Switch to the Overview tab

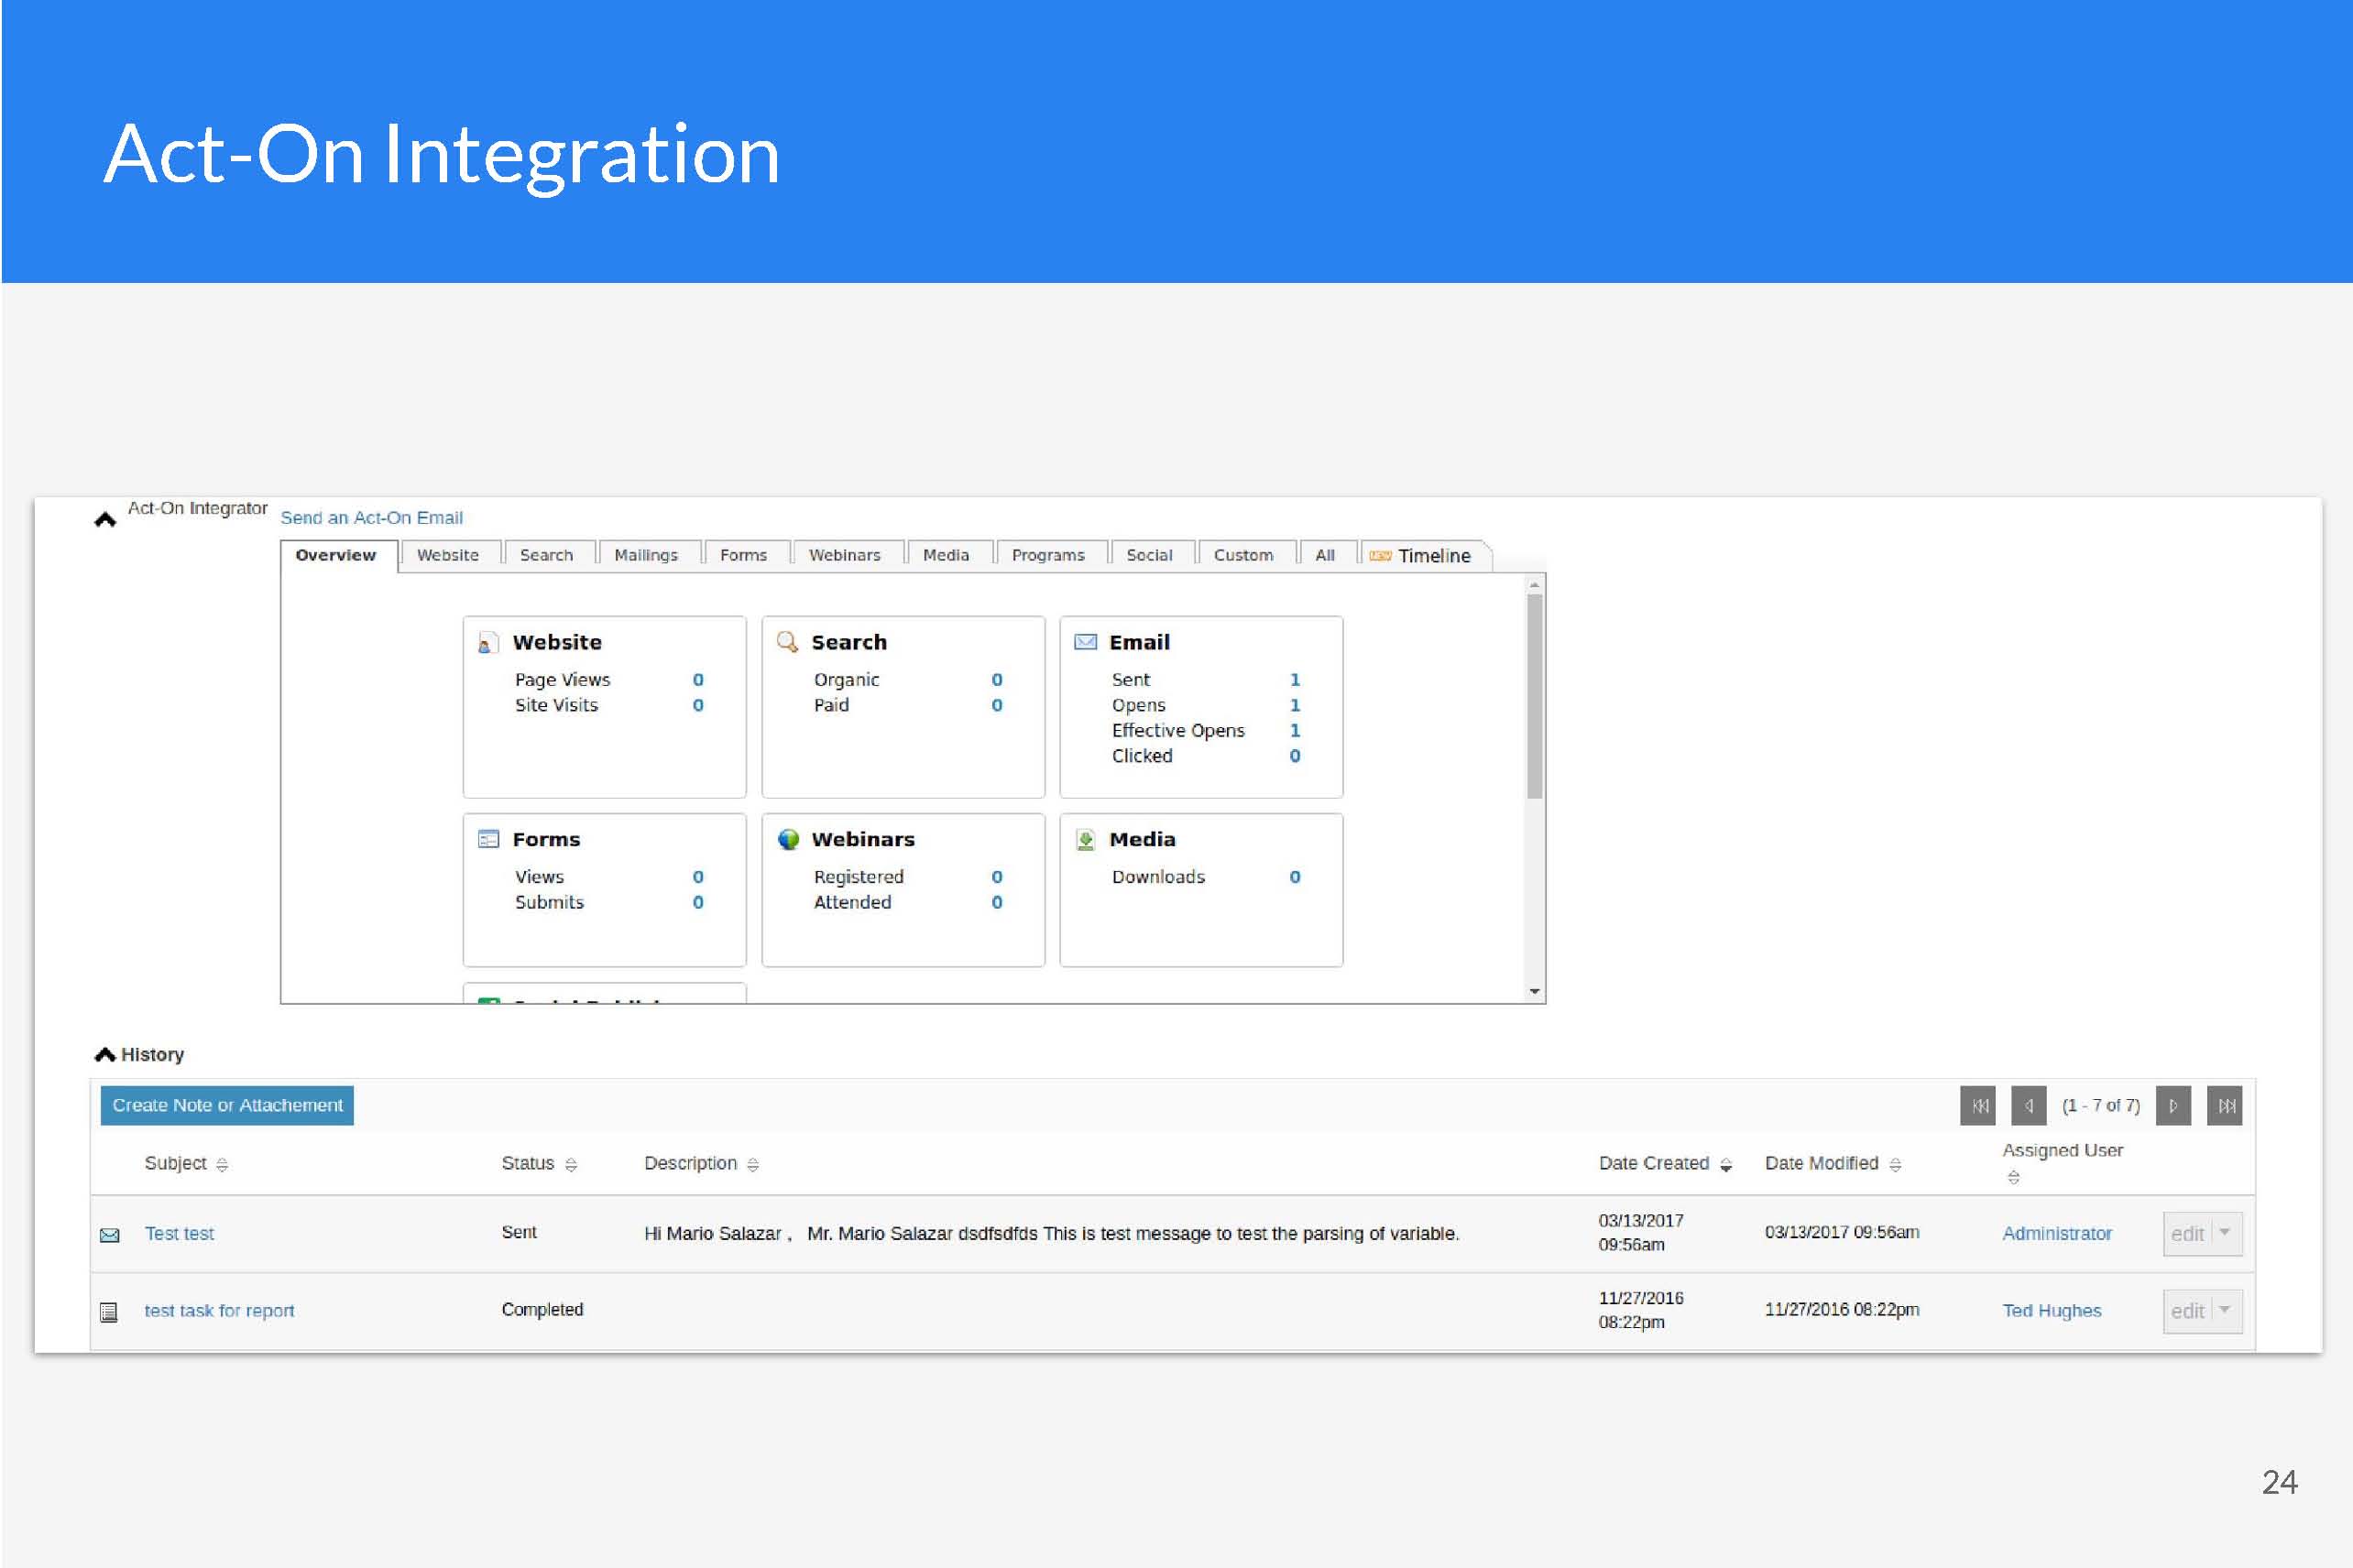tap(336, 555)
